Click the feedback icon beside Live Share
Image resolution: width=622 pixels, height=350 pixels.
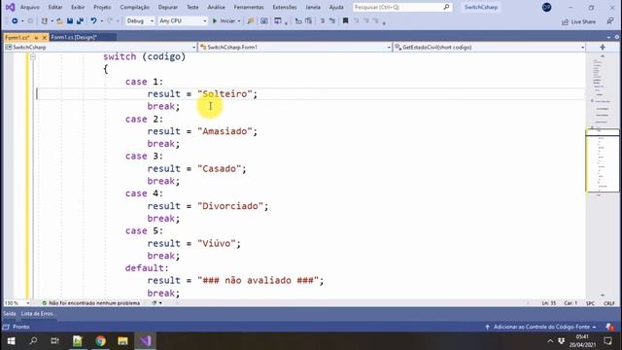tap(610, 21)
